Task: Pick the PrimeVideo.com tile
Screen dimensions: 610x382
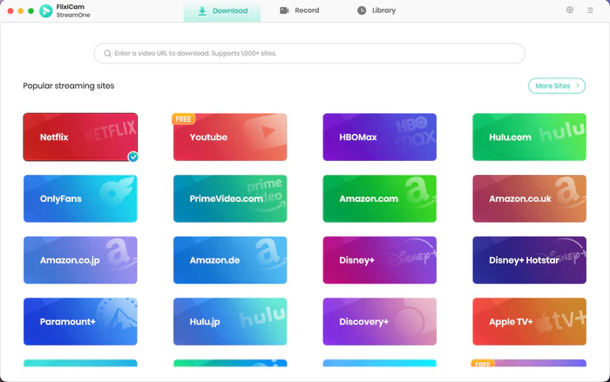Action: pyautogui.click(x=229, y=198)
